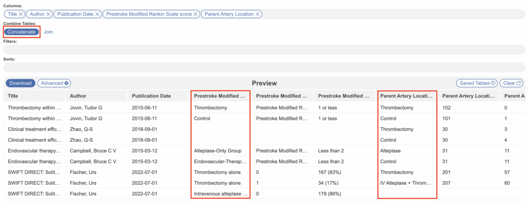
Task: Remove the Title column chip
Action: click(x=21, y=14)
